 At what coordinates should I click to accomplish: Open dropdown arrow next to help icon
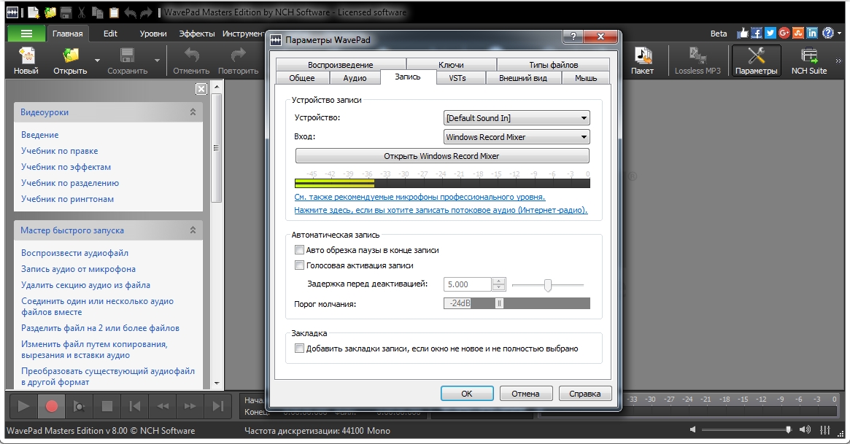pos(840,33)
